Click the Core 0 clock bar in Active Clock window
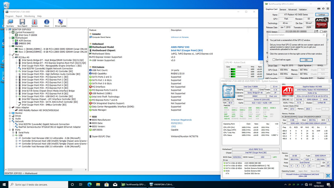The width and height of the screenshot is (334, 188). click(239, 69)
